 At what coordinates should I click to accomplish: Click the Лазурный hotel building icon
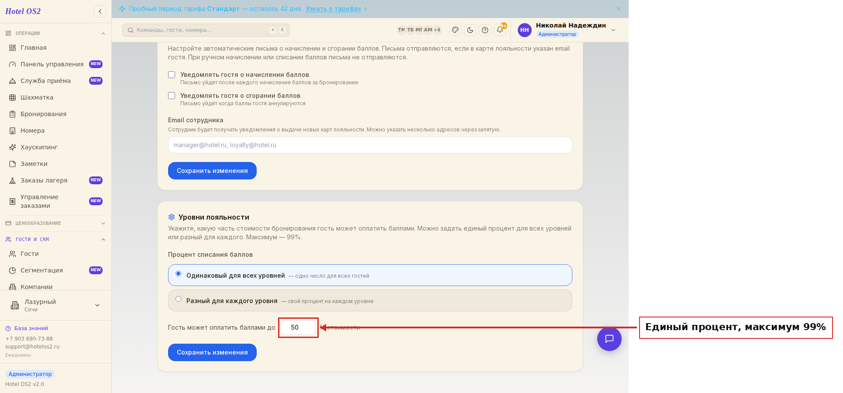coord(15,305)
